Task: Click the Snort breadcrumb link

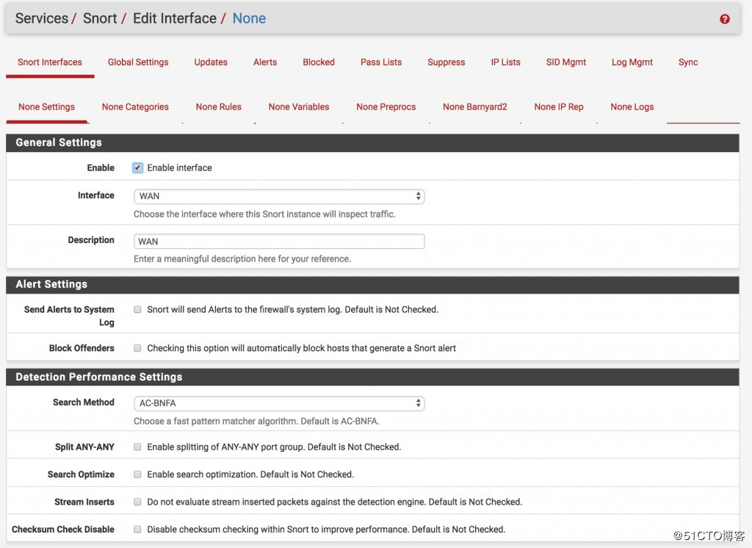Action: 100,18
